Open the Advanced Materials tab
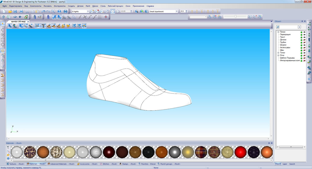 (x=61, y=164)
